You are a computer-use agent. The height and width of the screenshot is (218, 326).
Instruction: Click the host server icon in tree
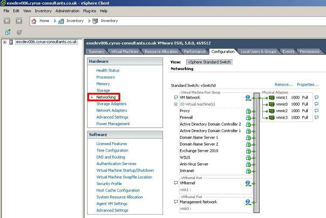11,42
